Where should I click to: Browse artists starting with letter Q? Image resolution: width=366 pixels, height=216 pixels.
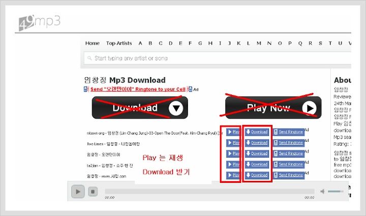[x=300, y=43]
